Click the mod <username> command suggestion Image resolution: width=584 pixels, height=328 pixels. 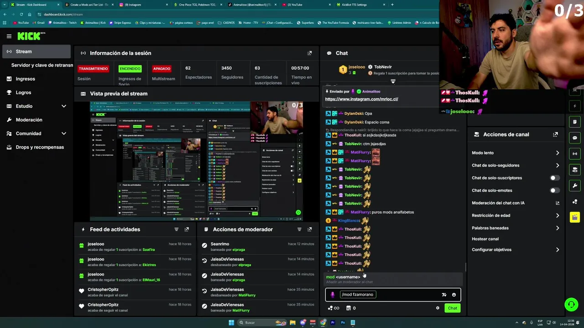pyautogui.click(x=393, y=279)
